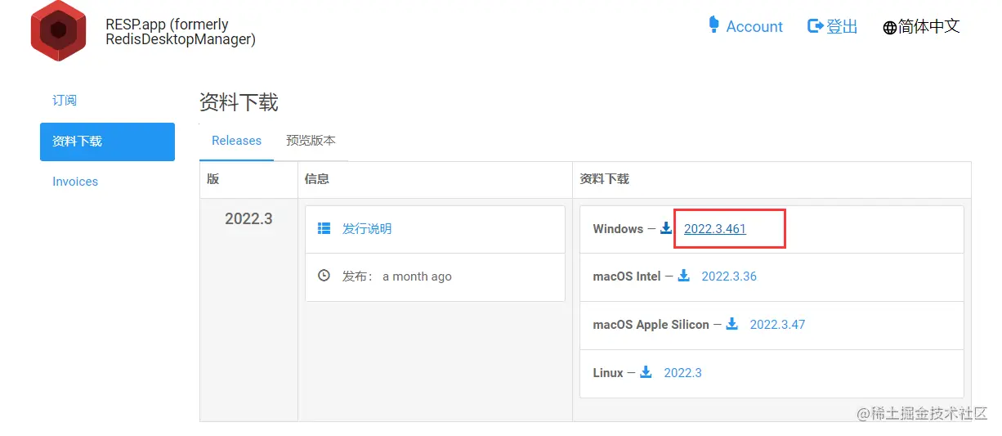Click the 'a month ago' publish text
Image resolution: width=1002 pixels, height=436 pixels.
417,276
